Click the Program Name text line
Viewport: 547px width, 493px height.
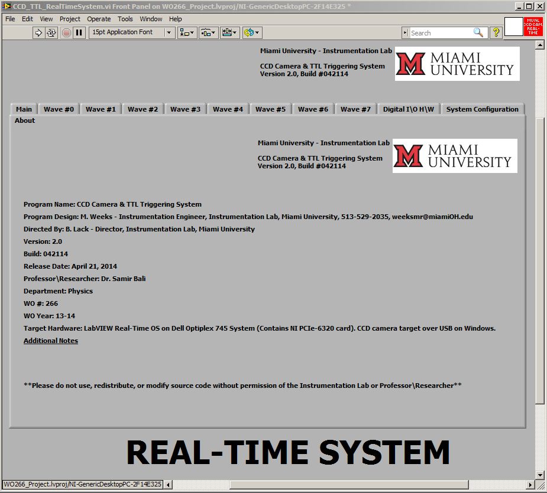click(112, 204)
